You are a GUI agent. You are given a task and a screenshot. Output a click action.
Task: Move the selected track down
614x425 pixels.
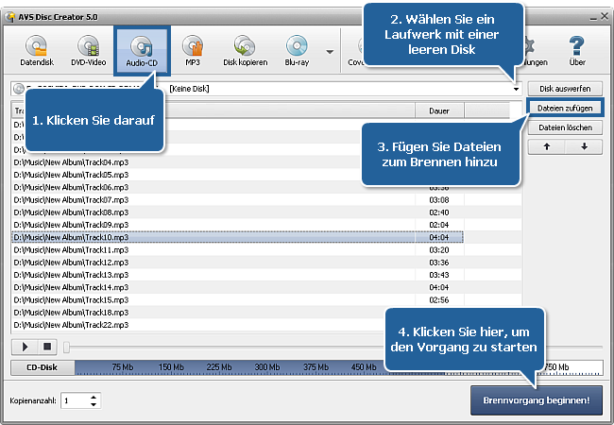[584, 146]
